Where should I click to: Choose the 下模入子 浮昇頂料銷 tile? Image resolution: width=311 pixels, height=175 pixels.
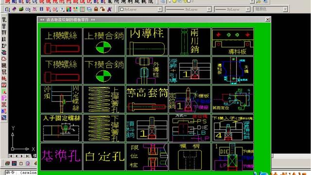pos(233,128)
